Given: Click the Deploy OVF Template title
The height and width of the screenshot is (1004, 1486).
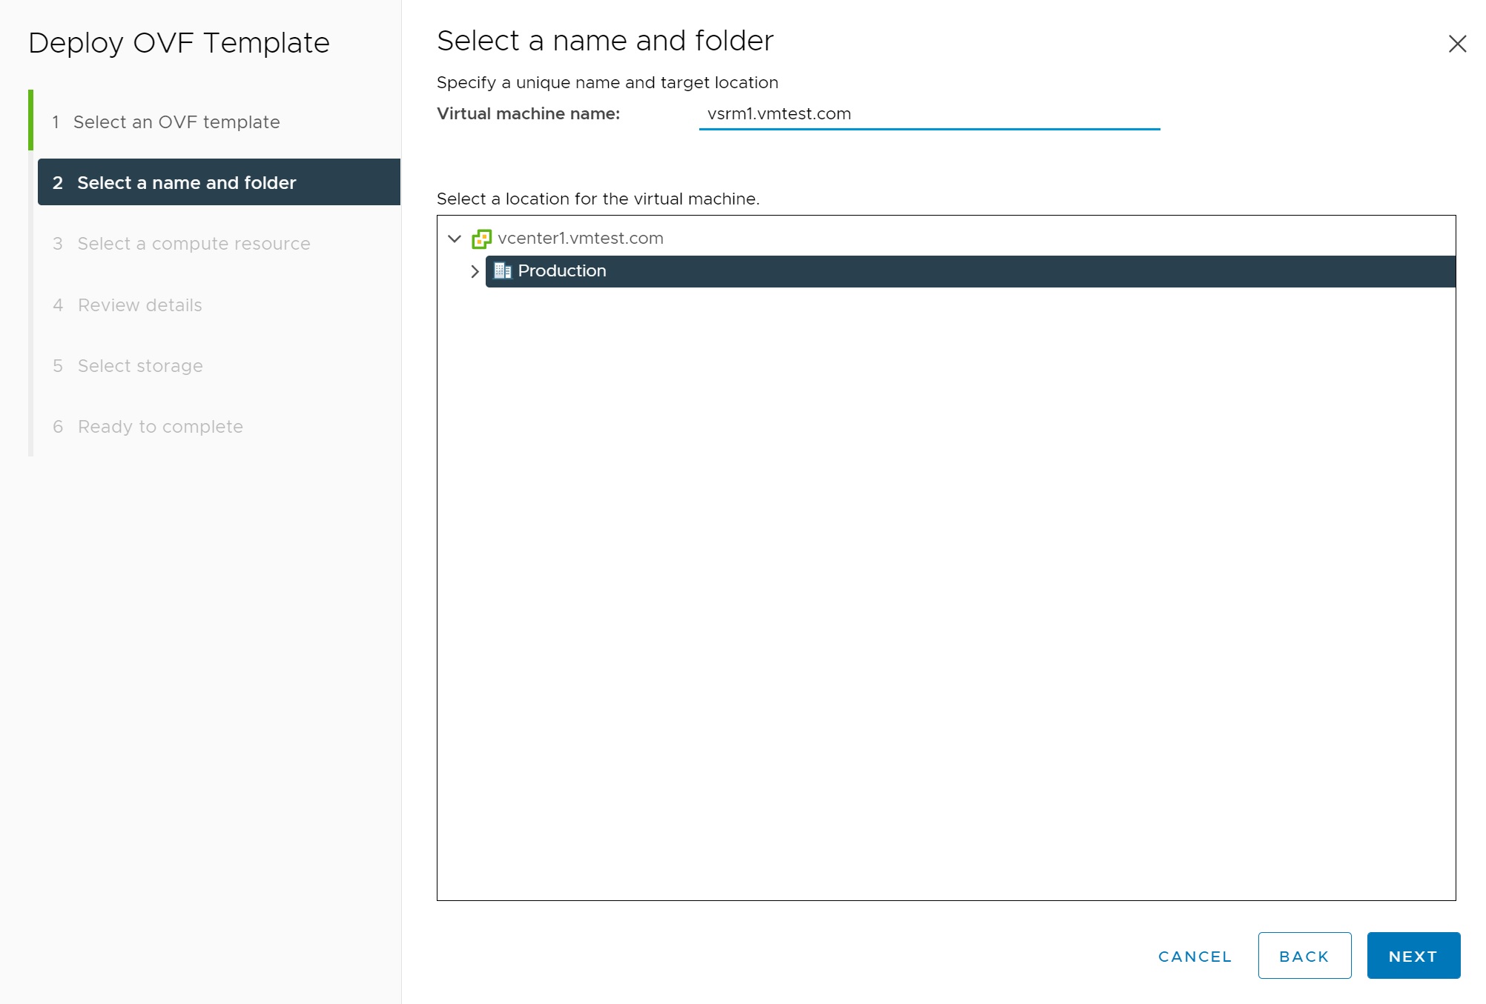Looking at the screenshot, I should [179, 43].
